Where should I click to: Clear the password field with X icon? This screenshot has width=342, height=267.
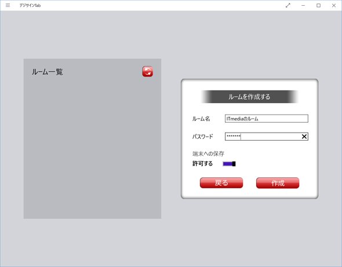point(304,137)
